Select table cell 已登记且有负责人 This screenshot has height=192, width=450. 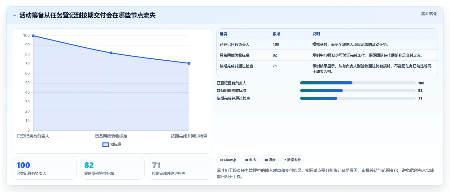pos(234,45)
